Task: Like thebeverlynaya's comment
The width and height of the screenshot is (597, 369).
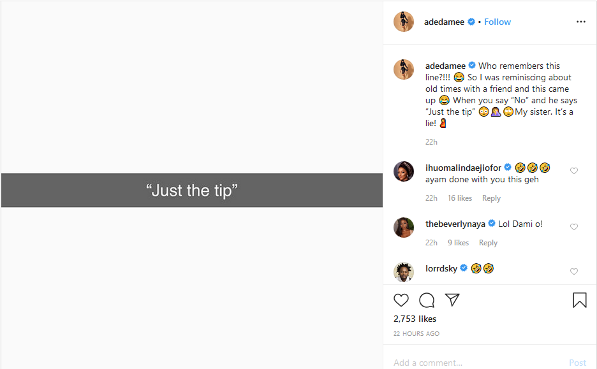Action: (574, 227)
